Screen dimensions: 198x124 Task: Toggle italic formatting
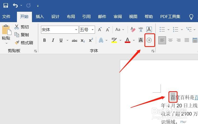(x=53, y=40)
